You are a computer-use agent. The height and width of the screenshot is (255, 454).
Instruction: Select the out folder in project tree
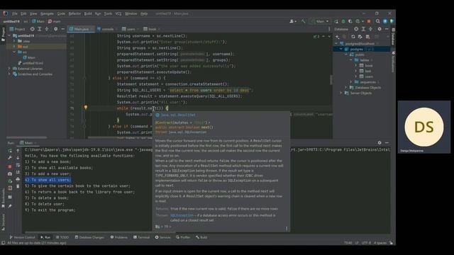click(26, 47)
